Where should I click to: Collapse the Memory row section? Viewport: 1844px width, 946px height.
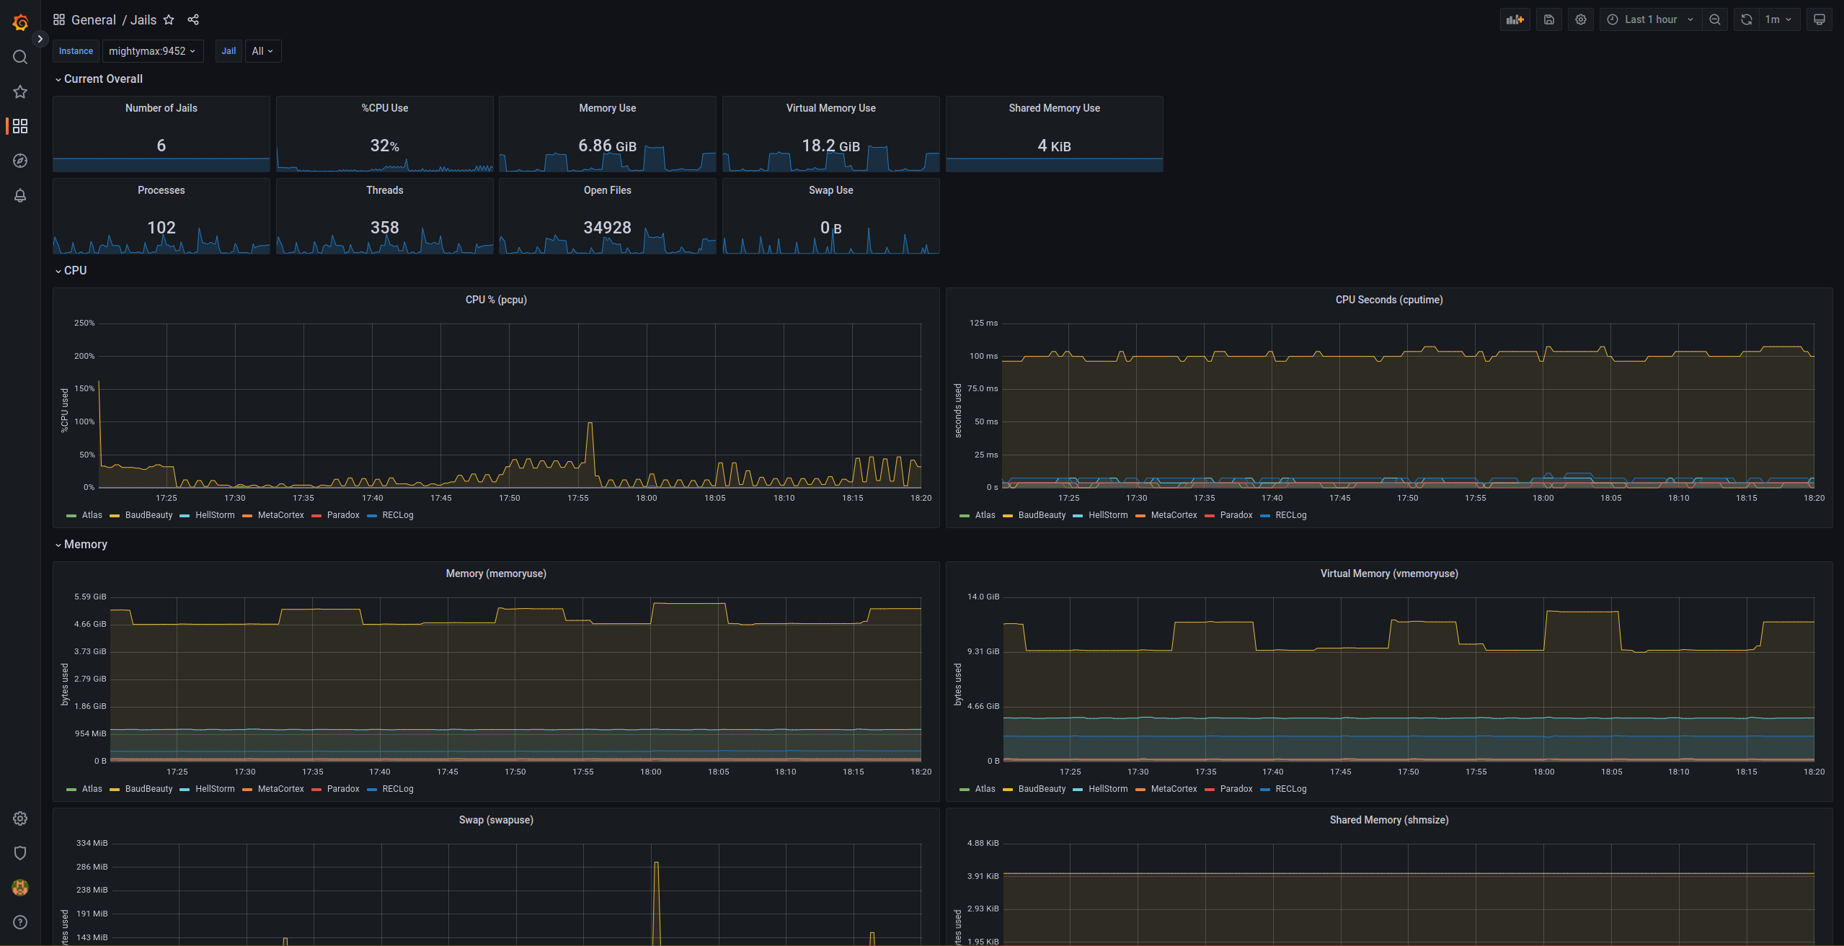[x=85, y=544]
